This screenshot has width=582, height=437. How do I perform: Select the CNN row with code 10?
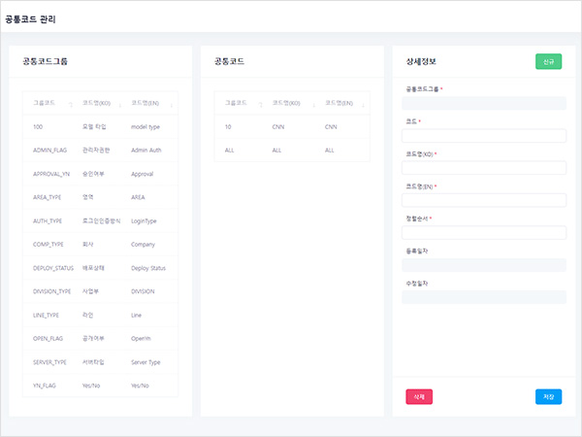coord(291,126)
